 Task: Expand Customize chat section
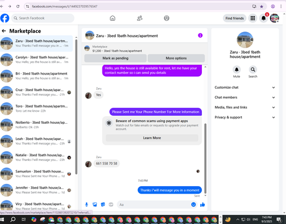pos(245,88)
